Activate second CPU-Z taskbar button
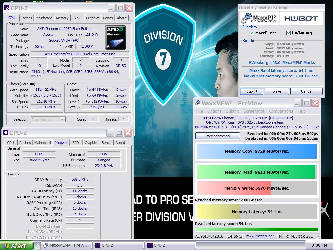This screenshot has width=333, height=250. [170, 245]
